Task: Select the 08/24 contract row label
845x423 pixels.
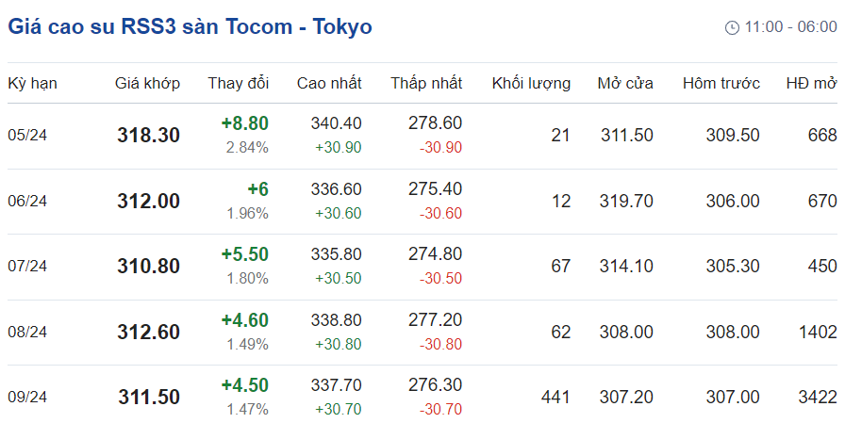Action: (27, 332)
